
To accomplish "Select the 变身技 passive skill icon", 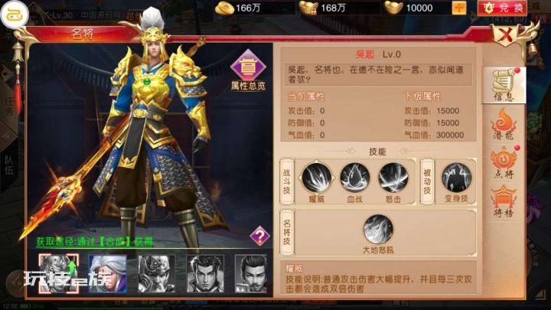I will coord(456,178).
